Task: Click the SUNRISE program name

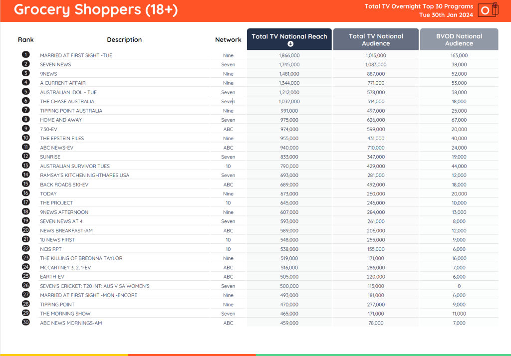Action: click(50, 157)
